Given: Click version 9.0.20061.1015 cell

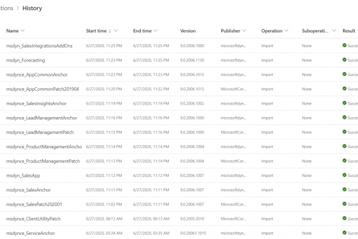Looking at the screenshot, I should [x=193, y=233].
